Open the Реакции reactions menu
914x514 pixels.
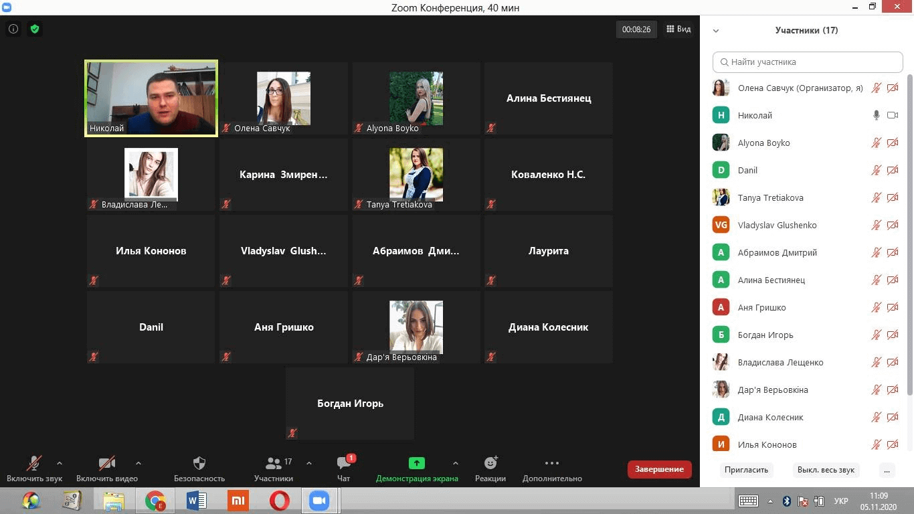click(x=490, y=468)
